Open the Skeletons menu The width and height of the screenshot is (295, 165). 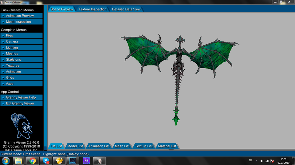pyautogui.click(x=22, y=59)
